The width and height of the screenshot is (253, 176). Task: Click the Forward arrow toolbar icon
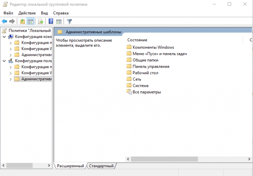(12, 21)
